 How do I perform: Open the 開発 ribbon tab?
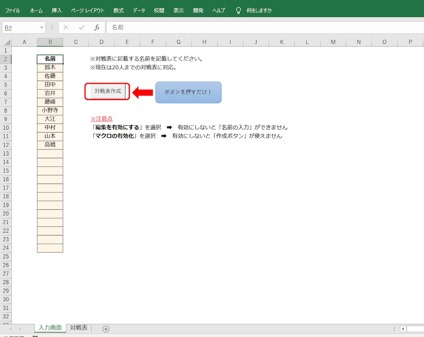[198, 10]
